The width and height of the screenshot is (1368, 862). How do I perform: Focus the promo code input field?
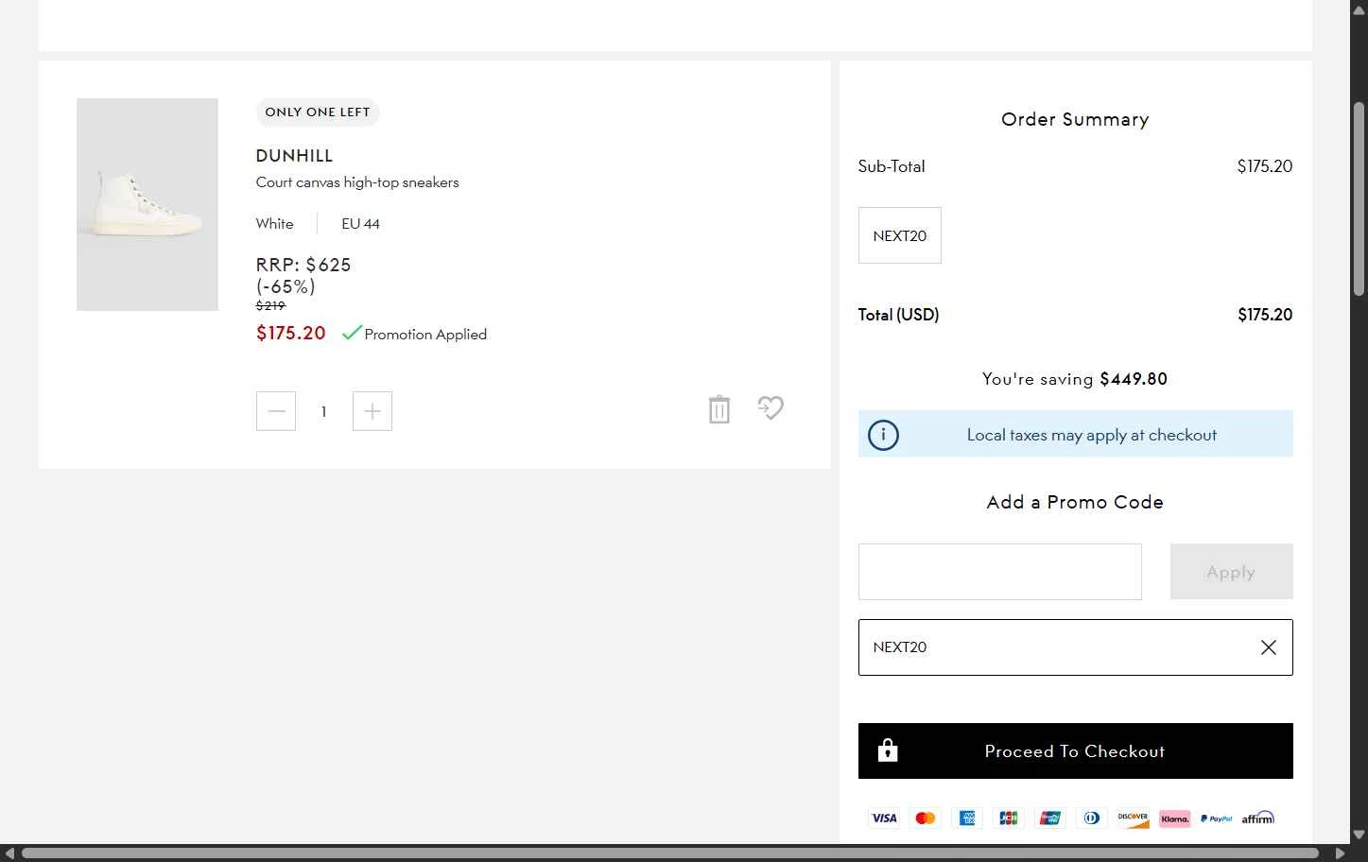point(1000,572)
